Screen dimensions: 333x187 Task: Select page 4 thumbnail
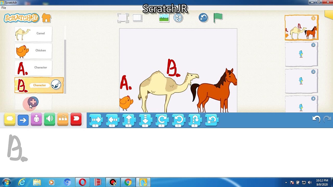pos(302,104)
